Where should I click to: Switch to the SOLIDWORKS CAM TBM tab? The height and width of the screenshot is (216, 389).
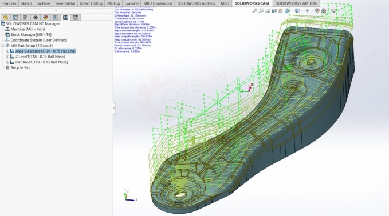(296, 3)
